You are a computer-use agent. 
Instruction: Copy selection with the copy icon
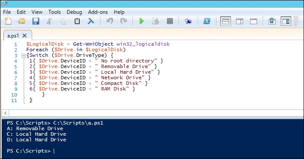(63, 21)
